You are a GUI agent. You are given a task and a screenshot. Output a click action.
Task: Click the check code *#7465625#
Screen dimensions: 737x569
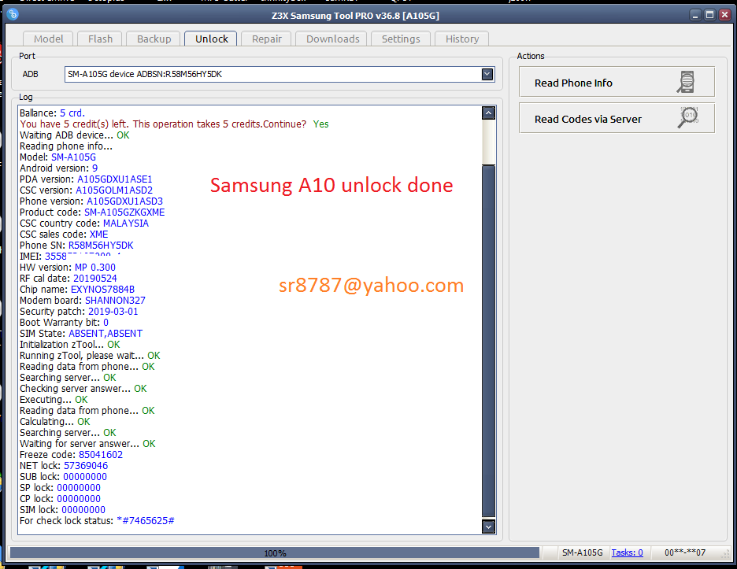[145, 521]
